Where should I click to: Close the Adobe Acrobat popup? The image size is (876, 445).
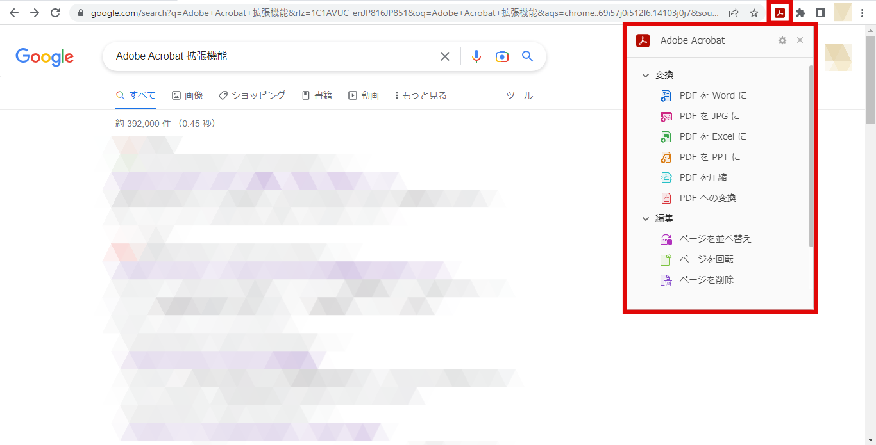[800, 40]
